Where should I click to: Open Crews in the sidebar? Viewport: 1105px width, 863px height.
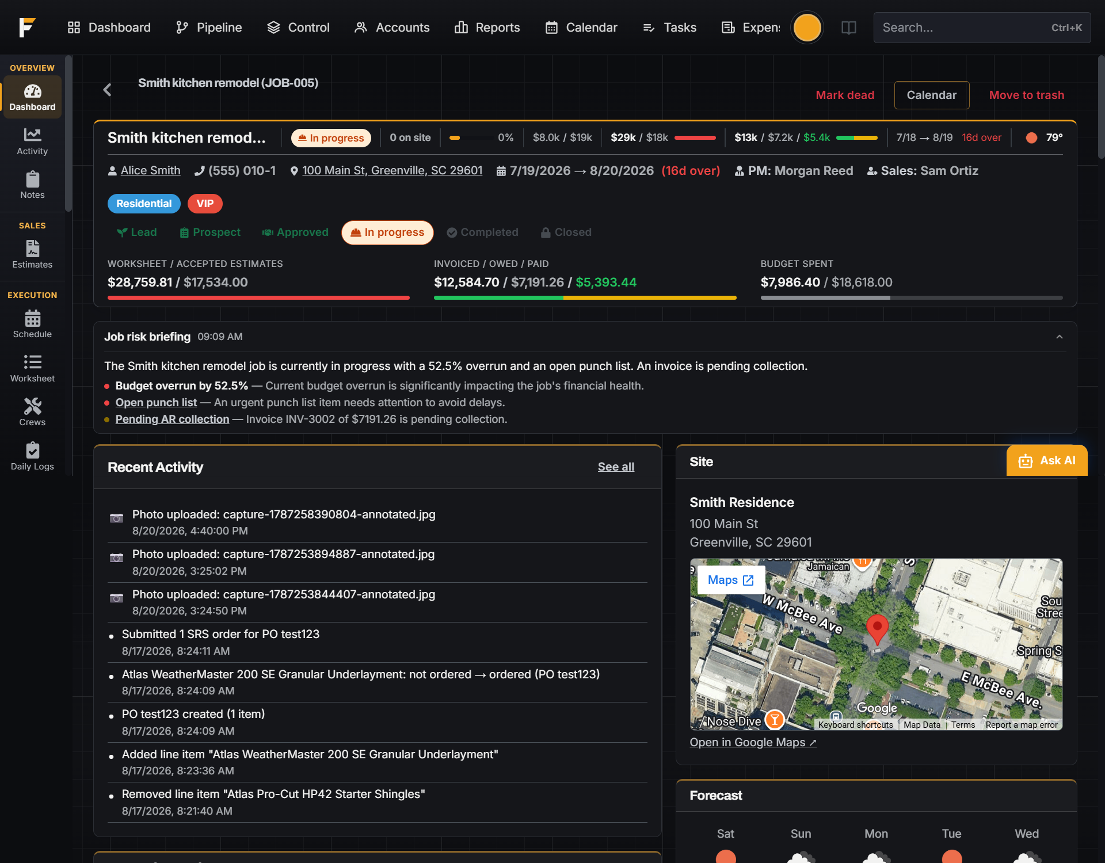[x=32, y=413]
